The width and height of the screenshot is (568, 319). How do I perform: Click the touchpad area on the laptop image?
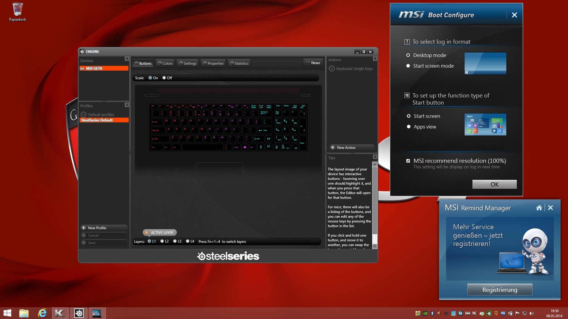tap(220, 169)
